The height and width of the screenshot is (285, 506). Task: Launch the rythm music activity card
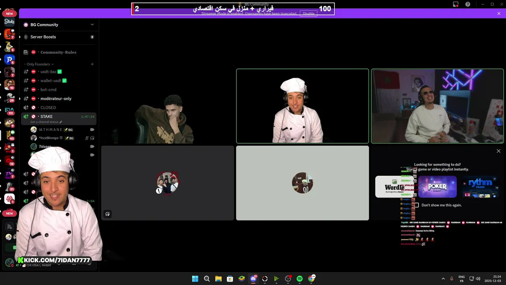pyautogui.click(x=480, y=186)
